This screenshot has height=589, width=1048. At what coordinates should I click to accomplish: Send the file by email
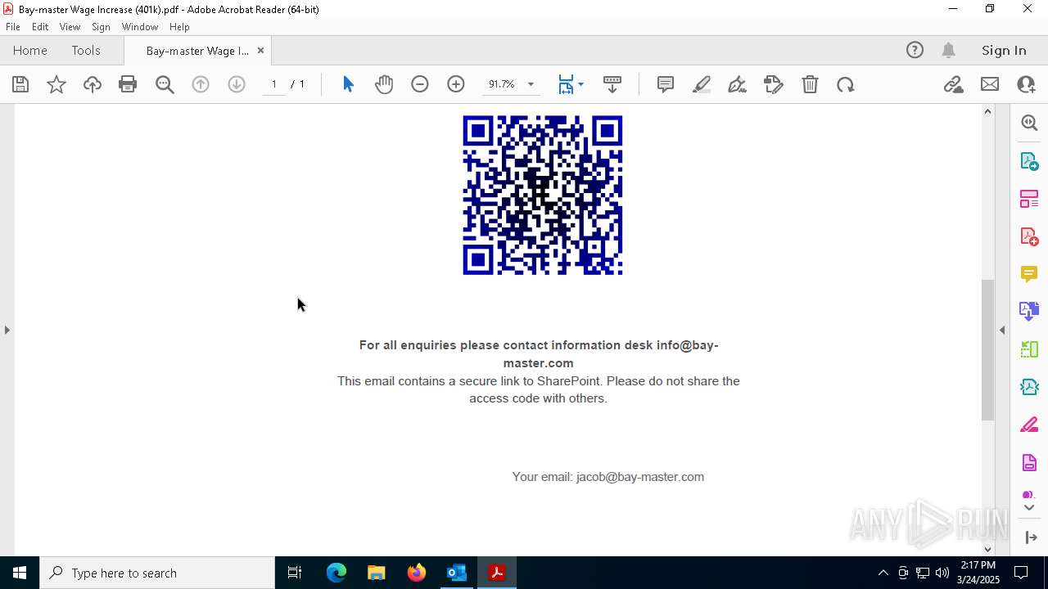point(990,84)
